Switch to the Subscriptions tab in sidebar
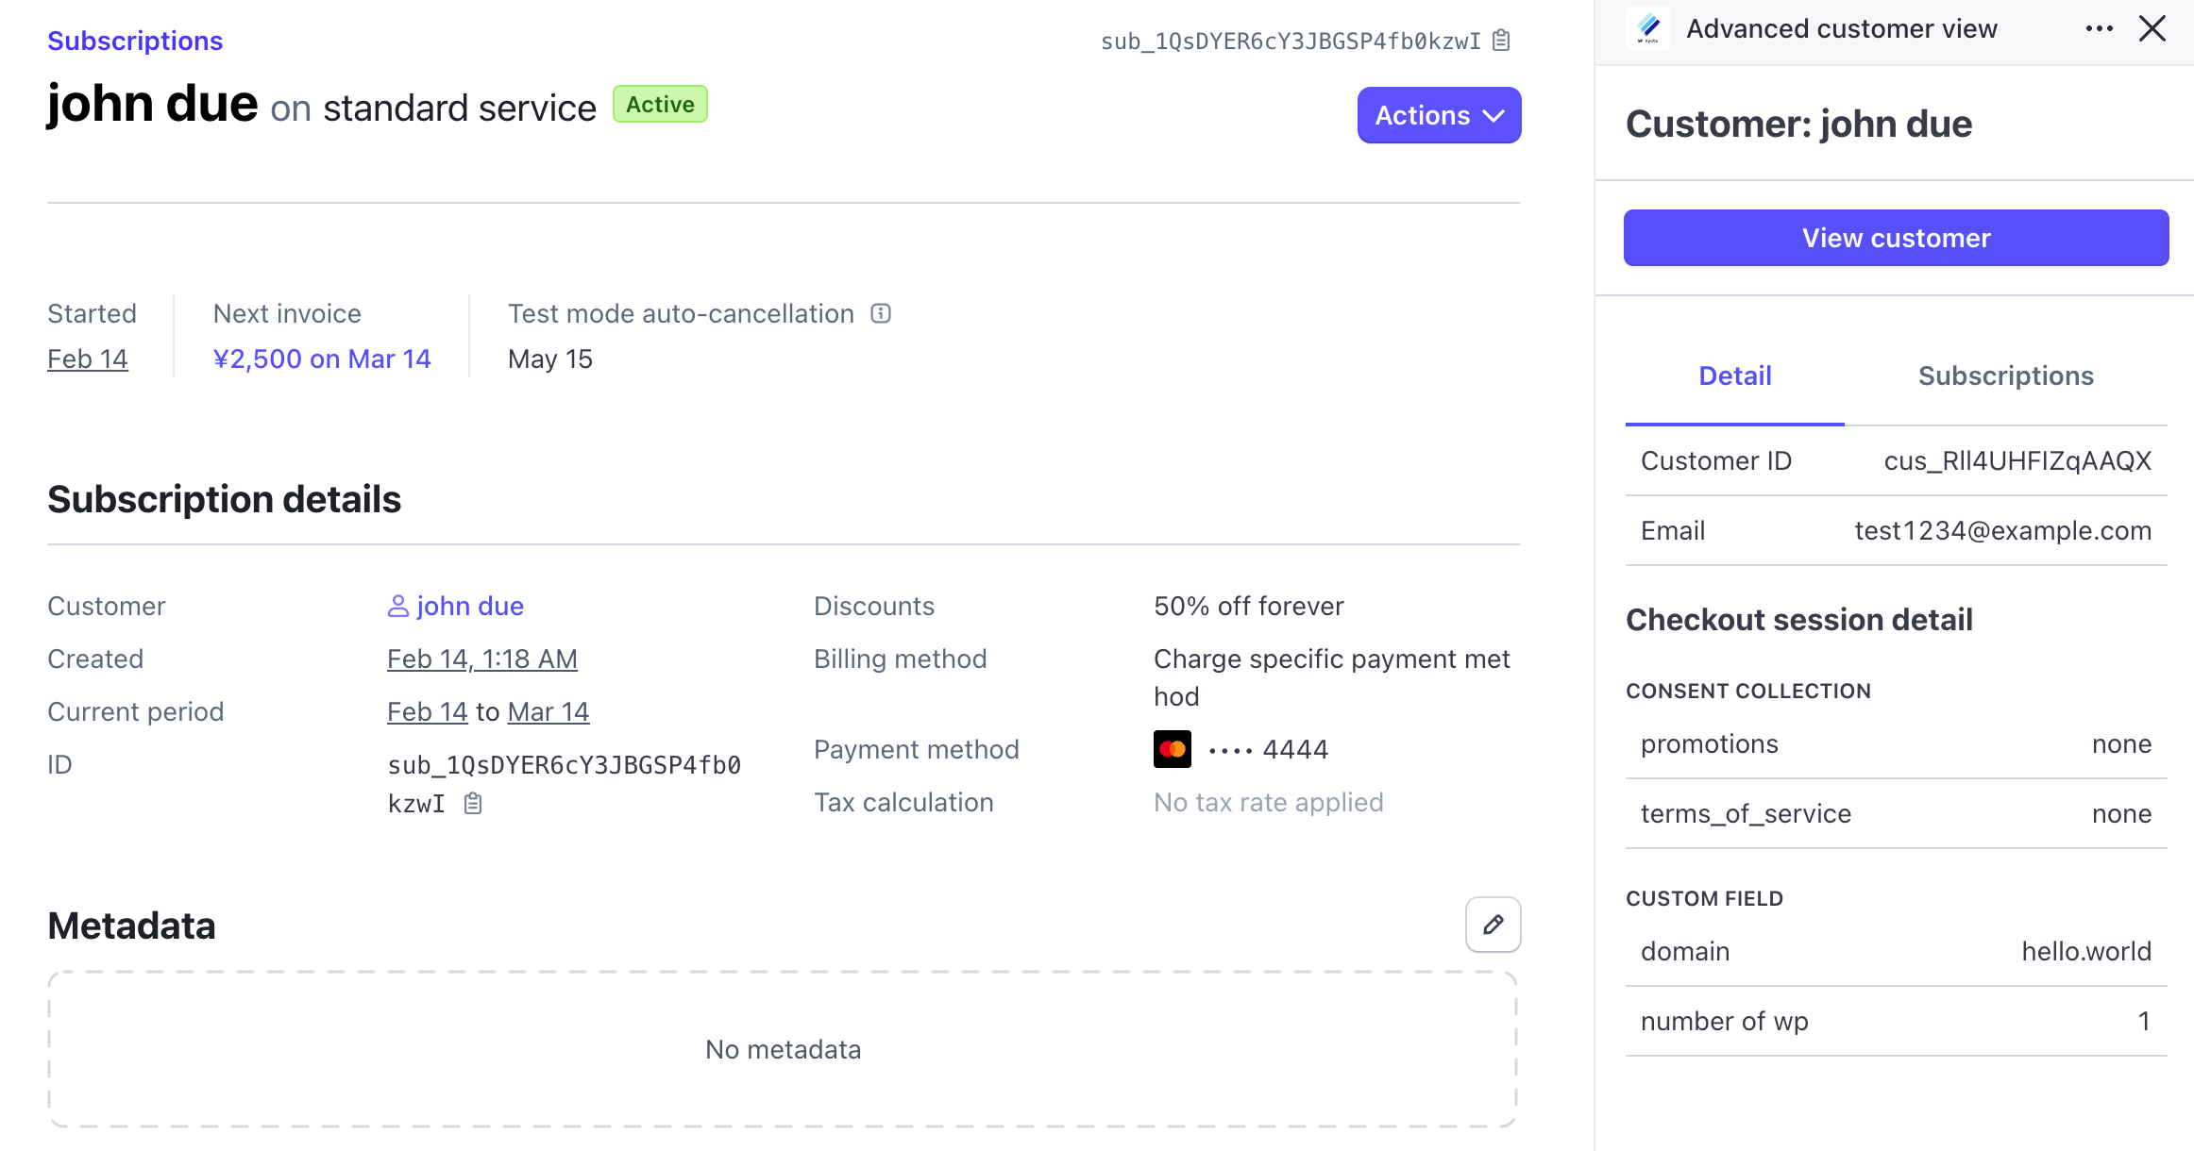2194x1151 pixels. tap(2005, 375)
